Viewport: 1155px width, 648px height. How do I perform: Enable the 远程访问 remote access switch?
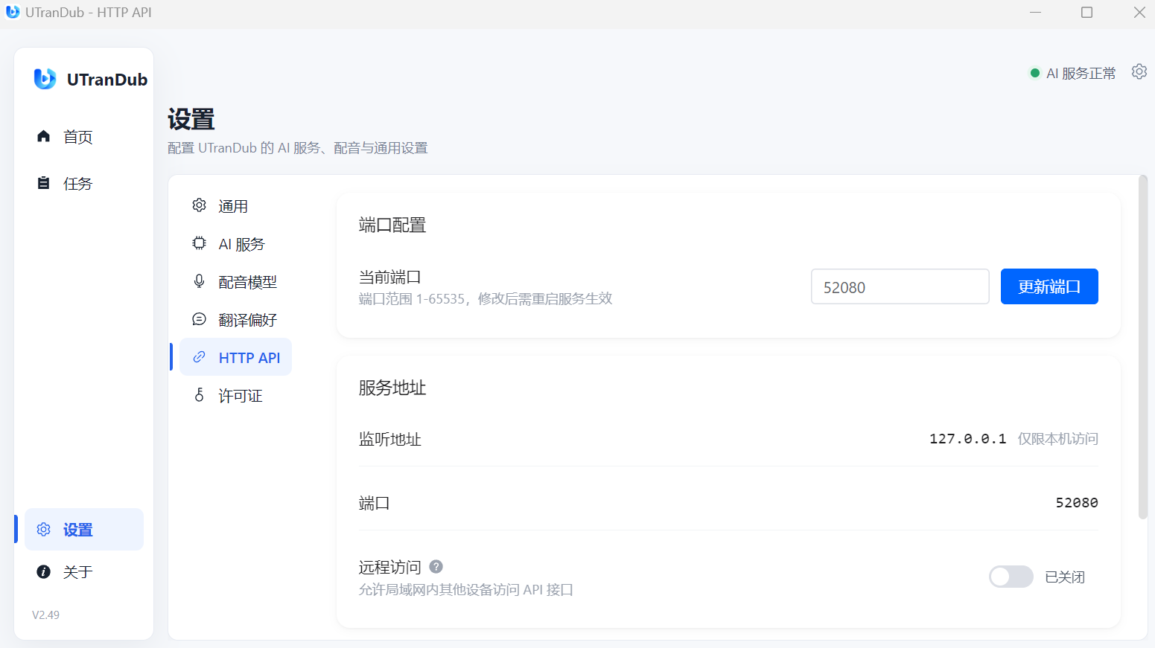[x=1011, y=577]
